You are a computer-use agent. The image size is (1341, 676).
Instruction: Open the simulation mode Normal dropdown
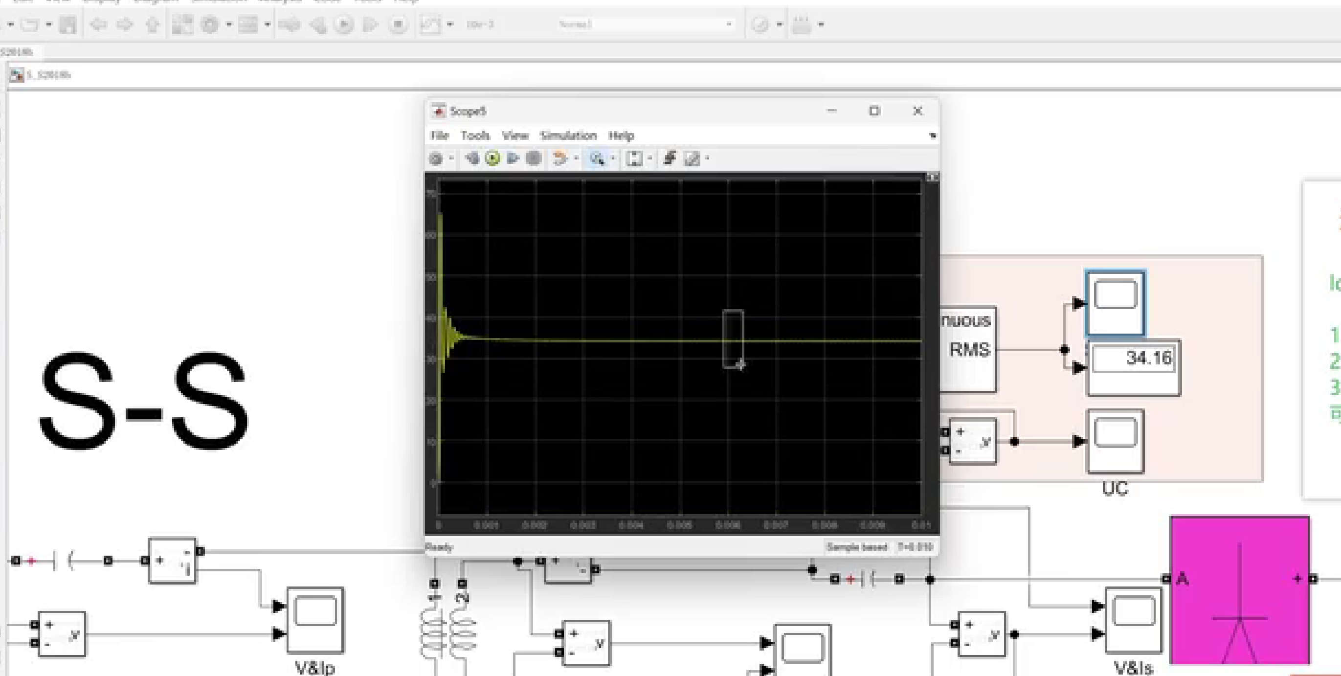(x=729, y=24)
